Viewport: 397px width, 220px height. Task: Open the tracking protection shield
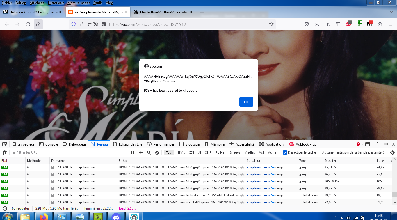[74, 24]
